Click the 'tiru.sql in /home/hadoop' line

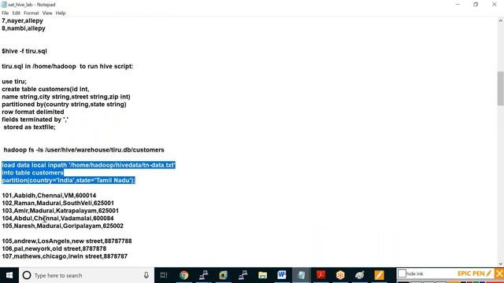click(68, 66)
